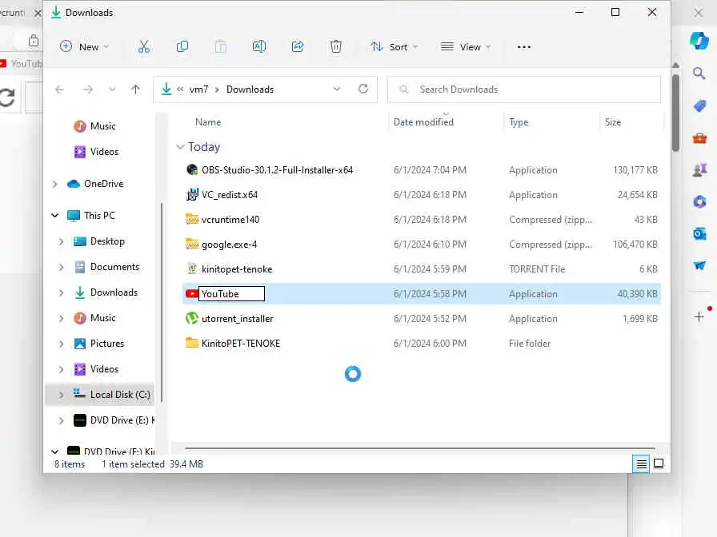Click the plus icon in Edge sidebar
717x537 pixels.
coord(699,316)
